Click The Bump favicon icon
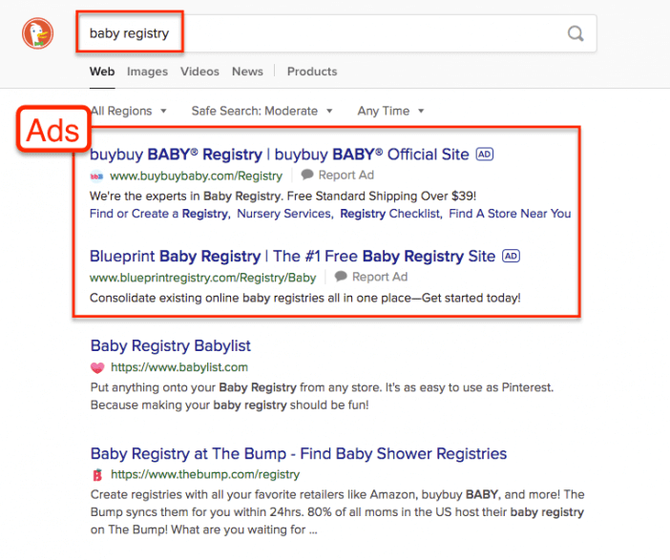The image size is (670, 560). point(97,474)
